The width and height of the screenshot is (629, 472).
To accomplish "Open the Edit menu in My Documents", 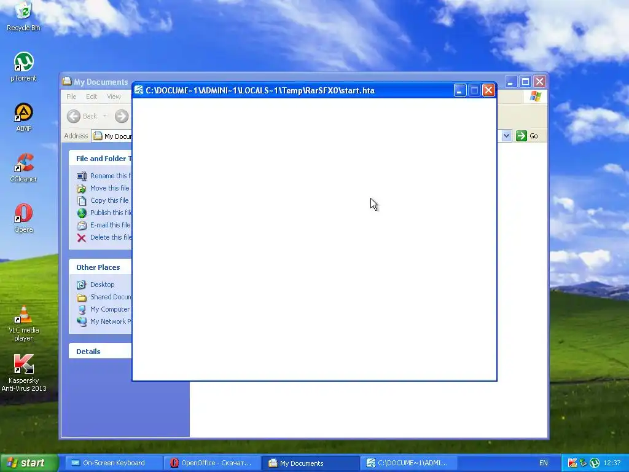I will click(92, 96).
